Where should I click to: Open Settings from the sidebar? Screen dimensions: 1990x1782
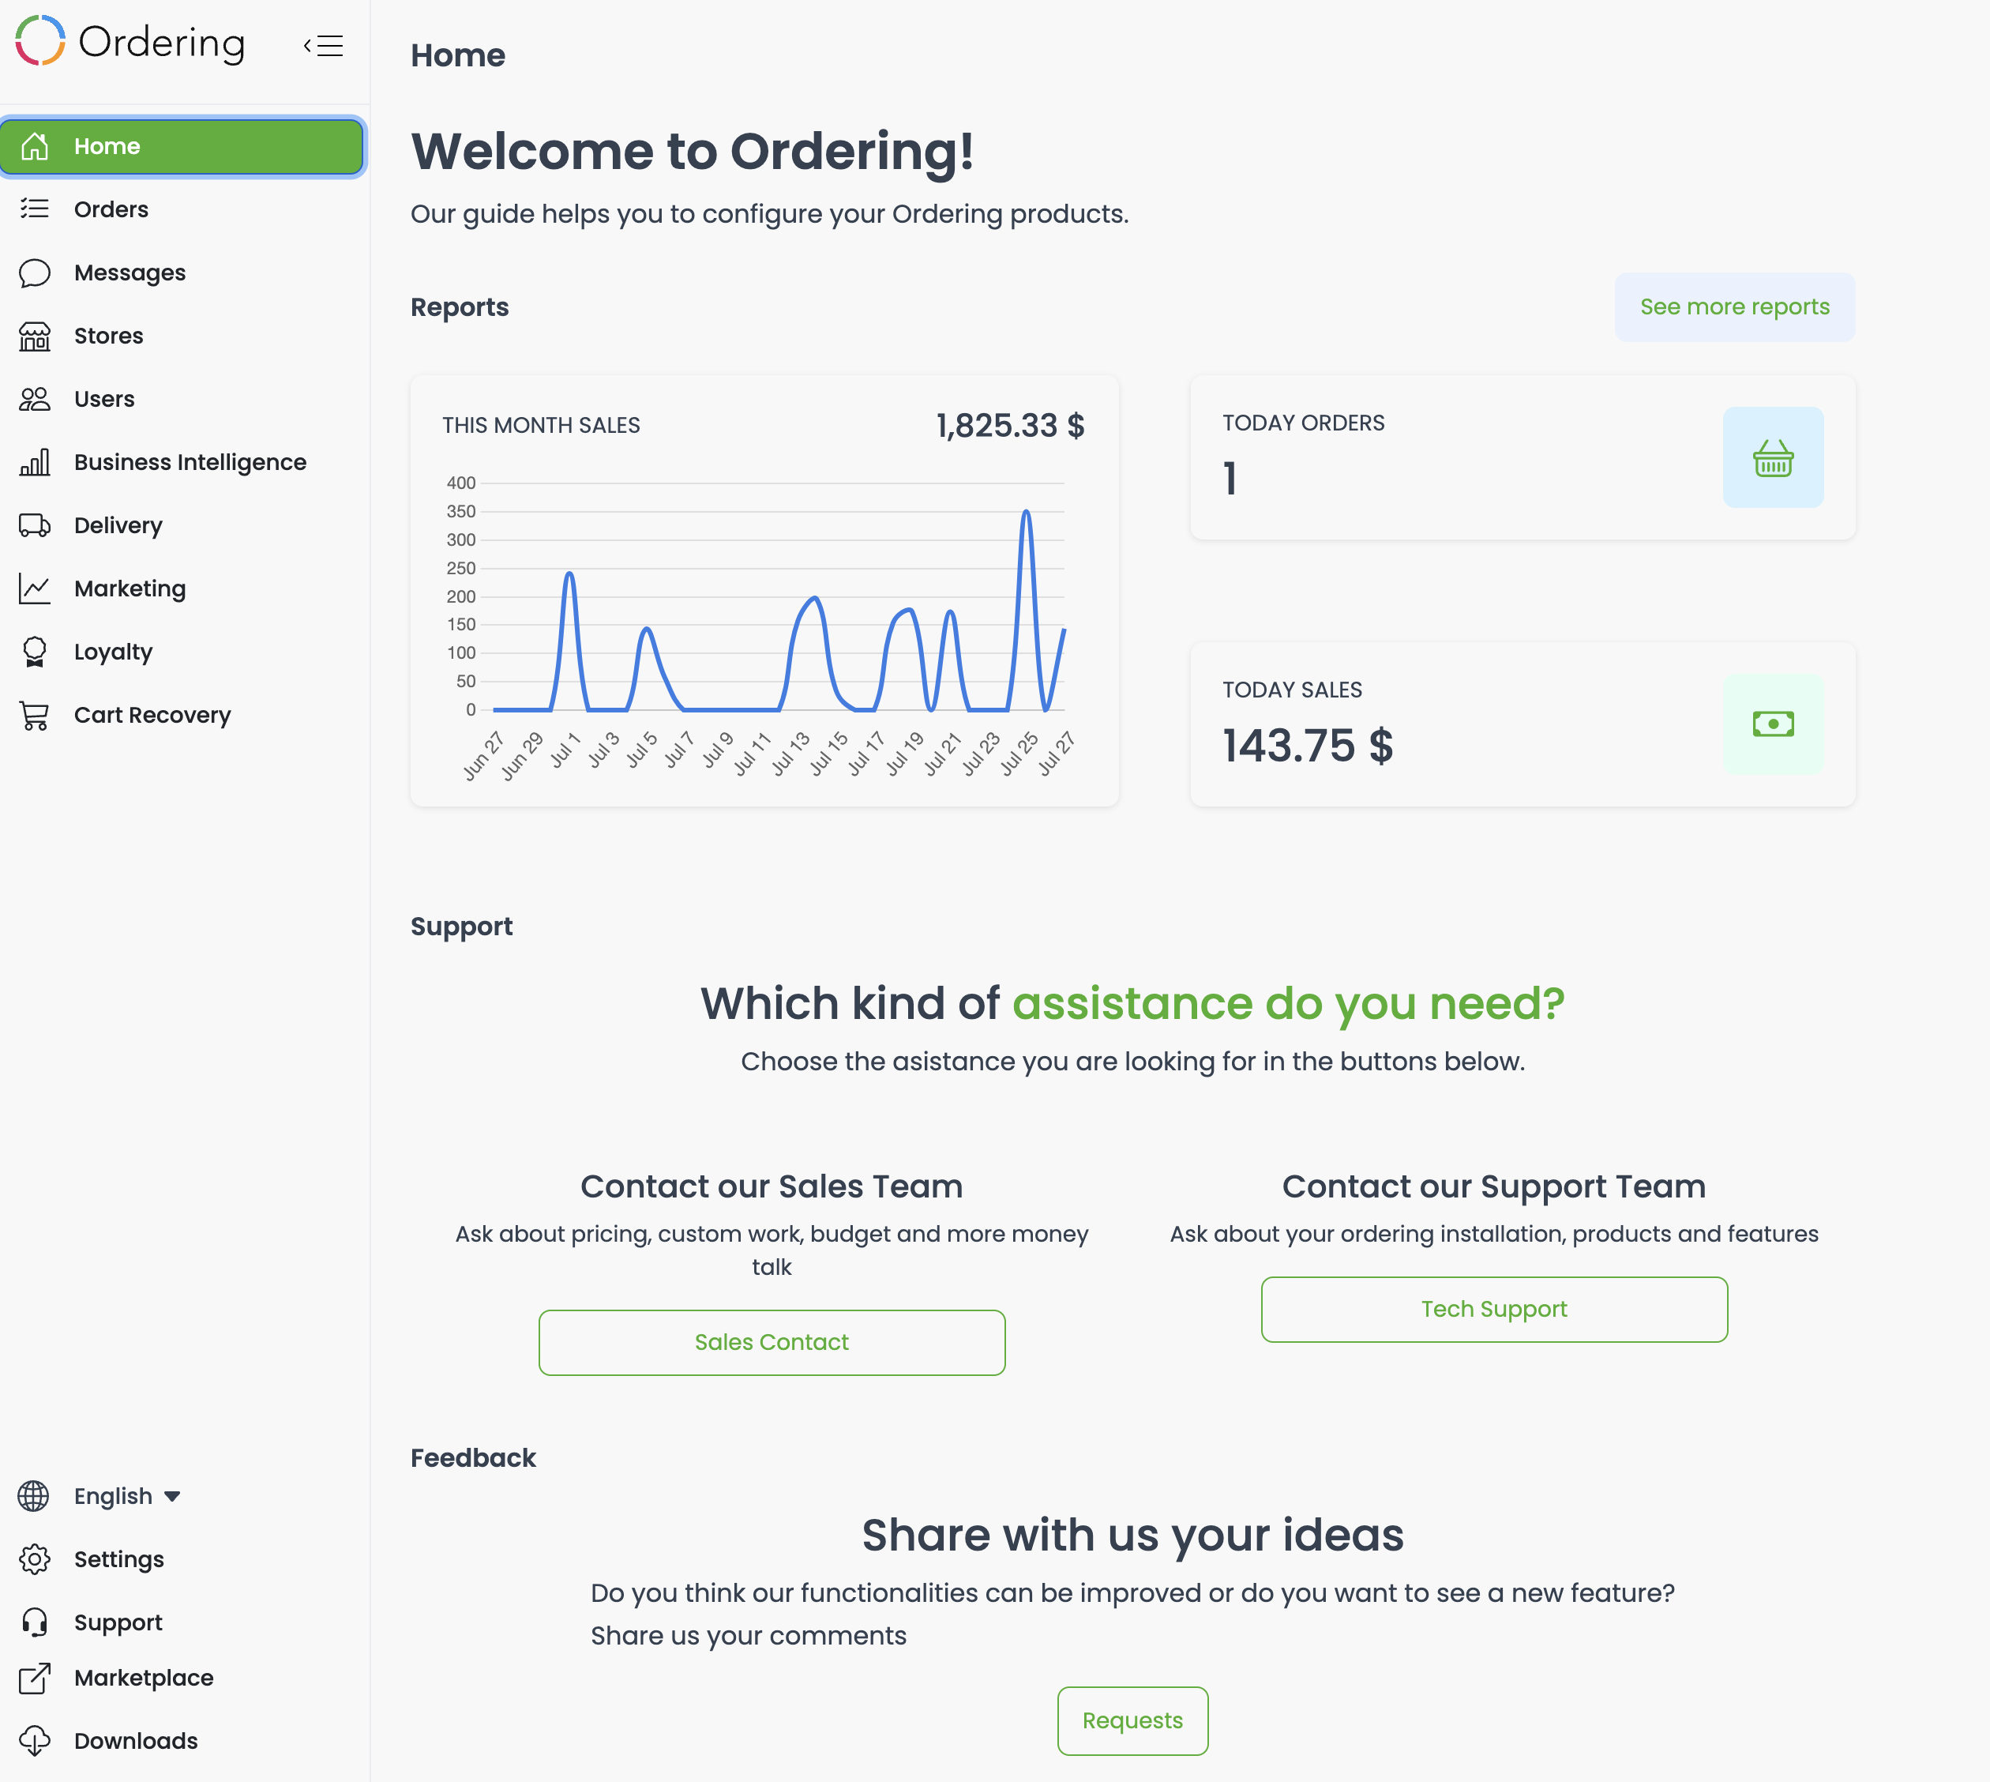182,1558
